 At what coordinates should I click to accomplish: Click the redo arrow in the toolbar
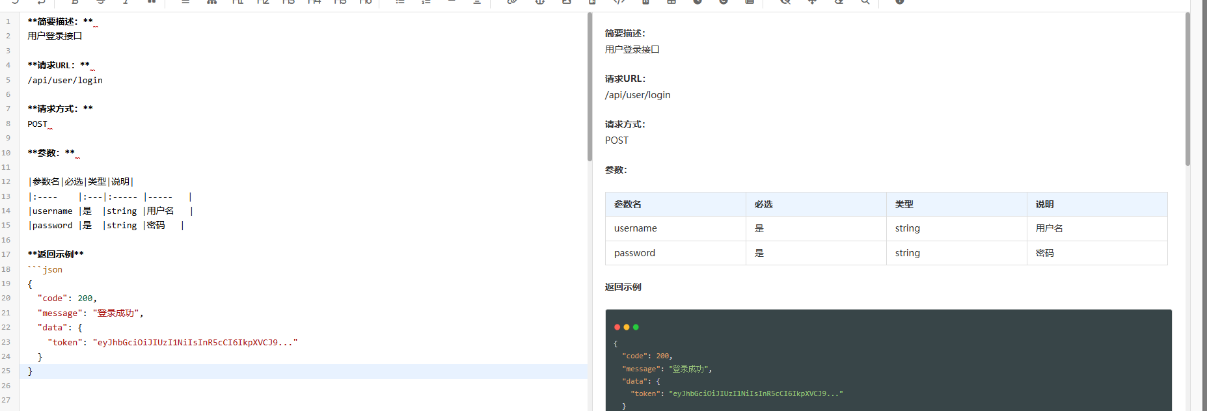41,2
